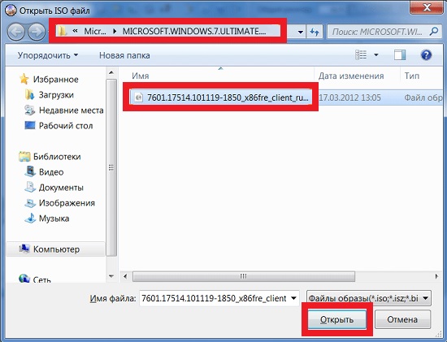Viewport: 447px width, 342px height.
Task: Click the Back navigation arrow
Action: 16,32
